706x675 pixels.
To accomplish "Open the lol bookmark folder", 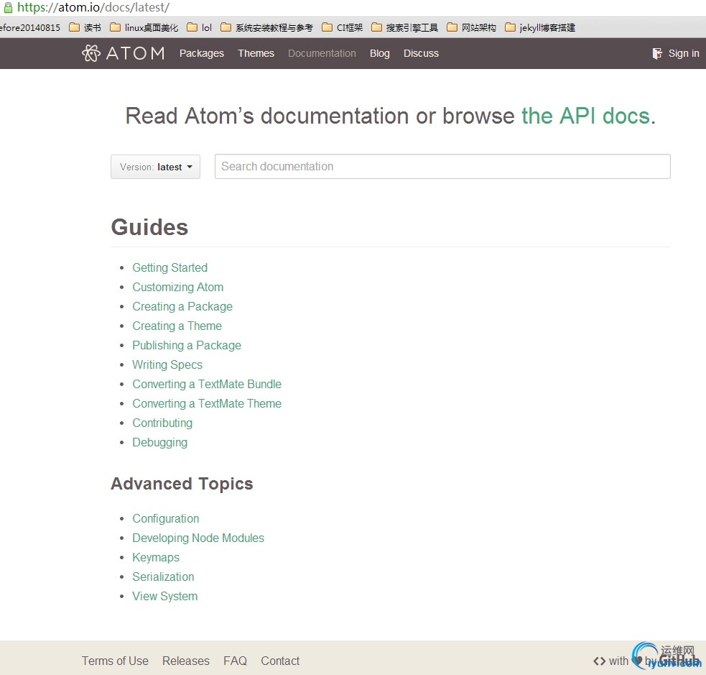I will coord(200,27).
